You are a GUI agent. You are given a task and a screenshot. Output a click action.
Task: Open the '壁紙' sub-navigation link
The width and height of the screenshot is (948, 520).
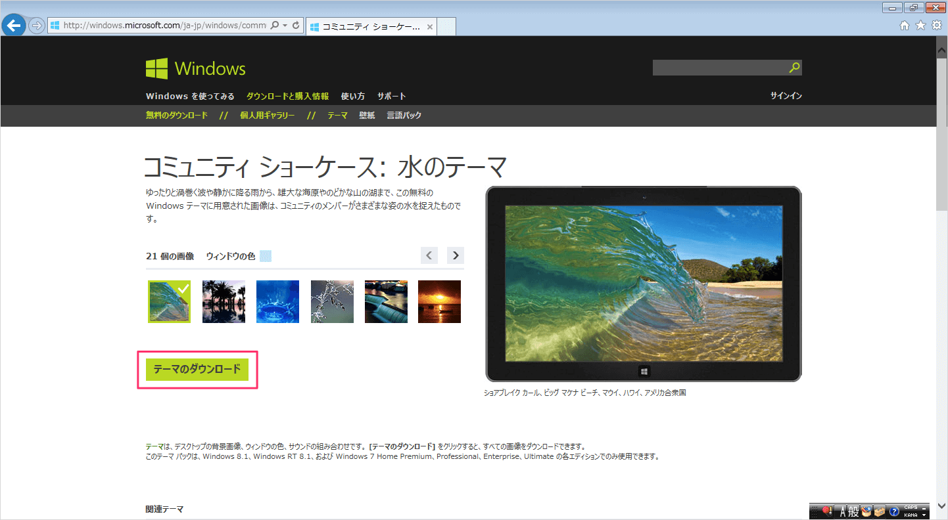point(367,115)
